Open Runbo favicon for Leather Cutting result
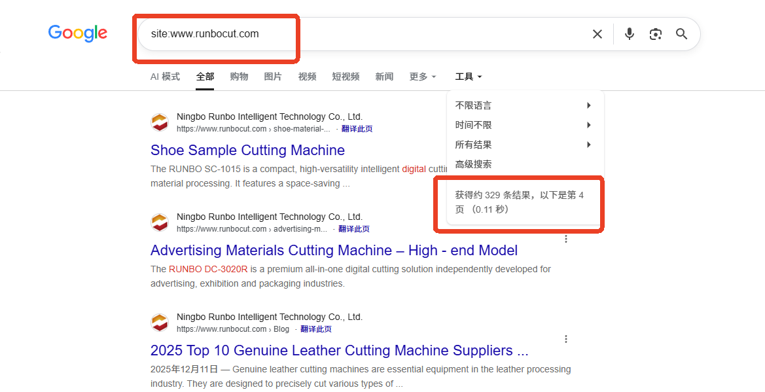The width and height of the screenshot is (765, 392). tap(160, 322)
